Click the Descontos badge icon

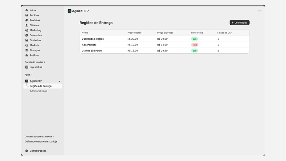coord(26,35)
